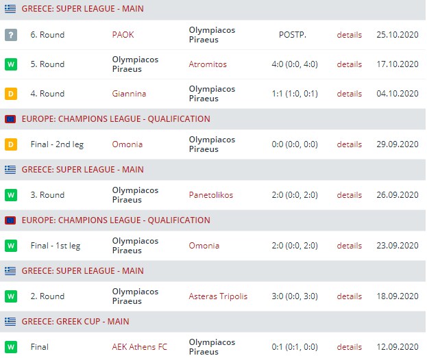Image resolution: width=427 pixels, height=358 pixels.
Task: Click the green W icon for AEK Athens final
Action: (x=10, y=347)
